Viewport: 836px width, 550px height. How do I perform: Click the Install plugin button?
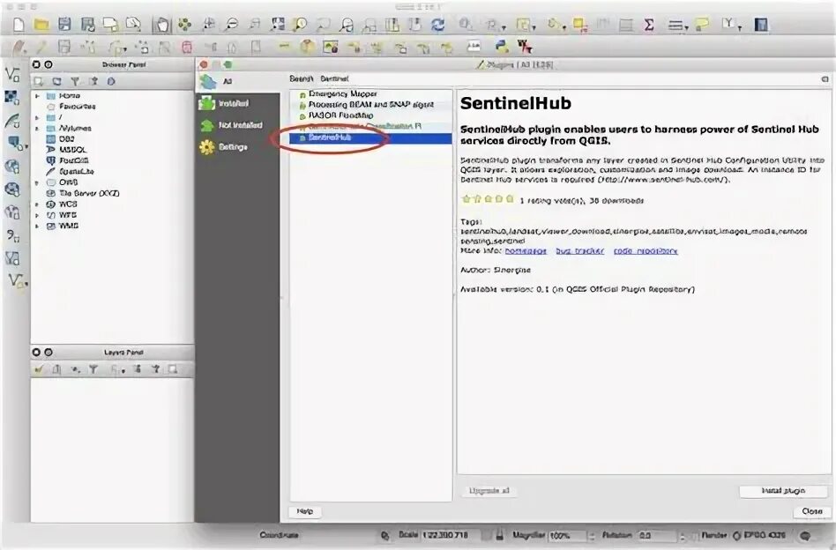click(x=783, y=490)
